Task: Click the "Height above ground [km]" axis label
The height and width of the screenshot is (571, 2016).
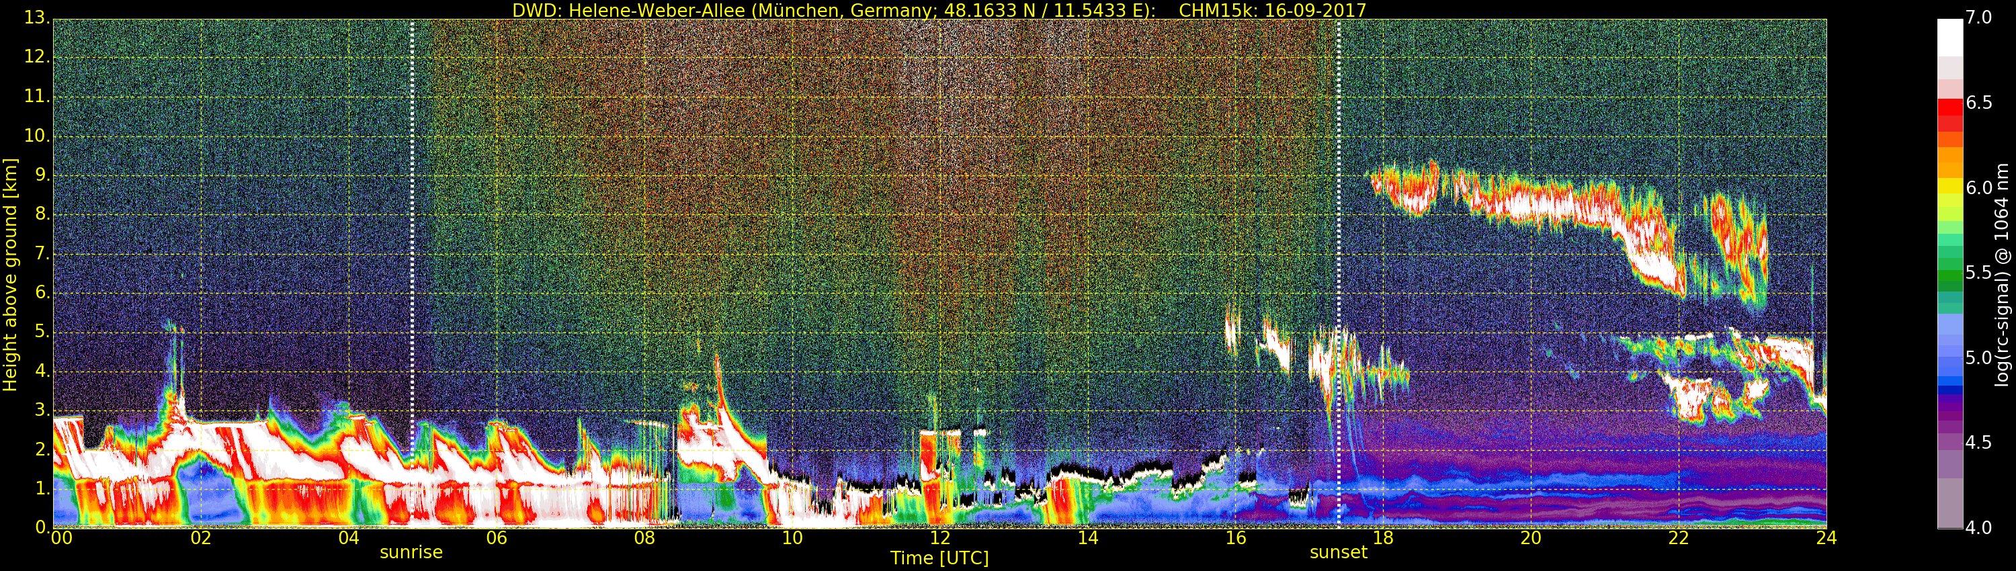Action: [10, 274]
